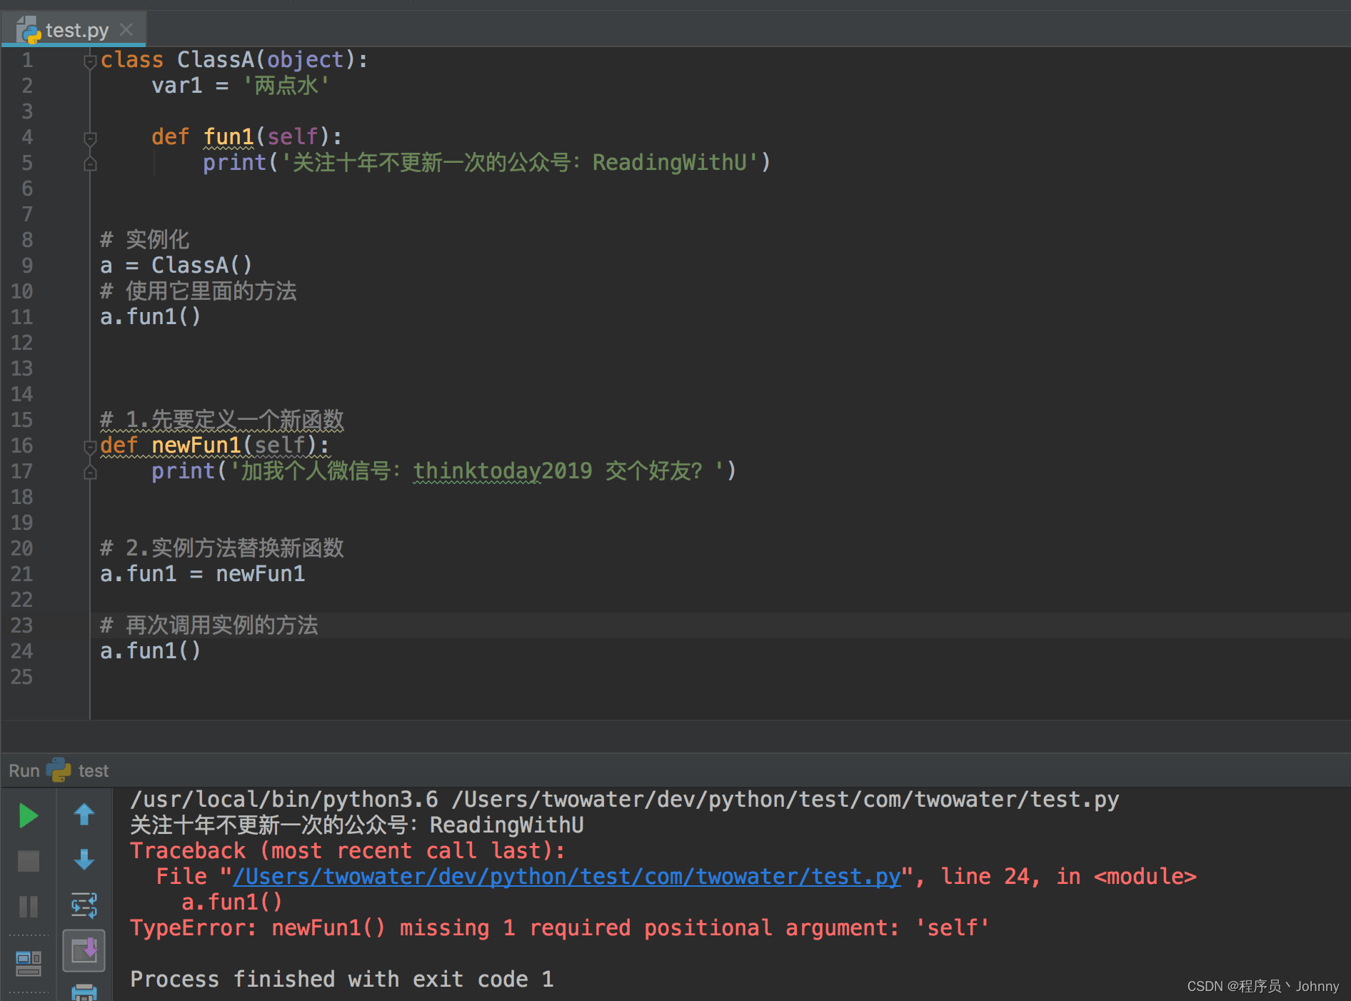Click the Stop process square button
This screenshot has width=1351, height=1001.
point(29,861)
